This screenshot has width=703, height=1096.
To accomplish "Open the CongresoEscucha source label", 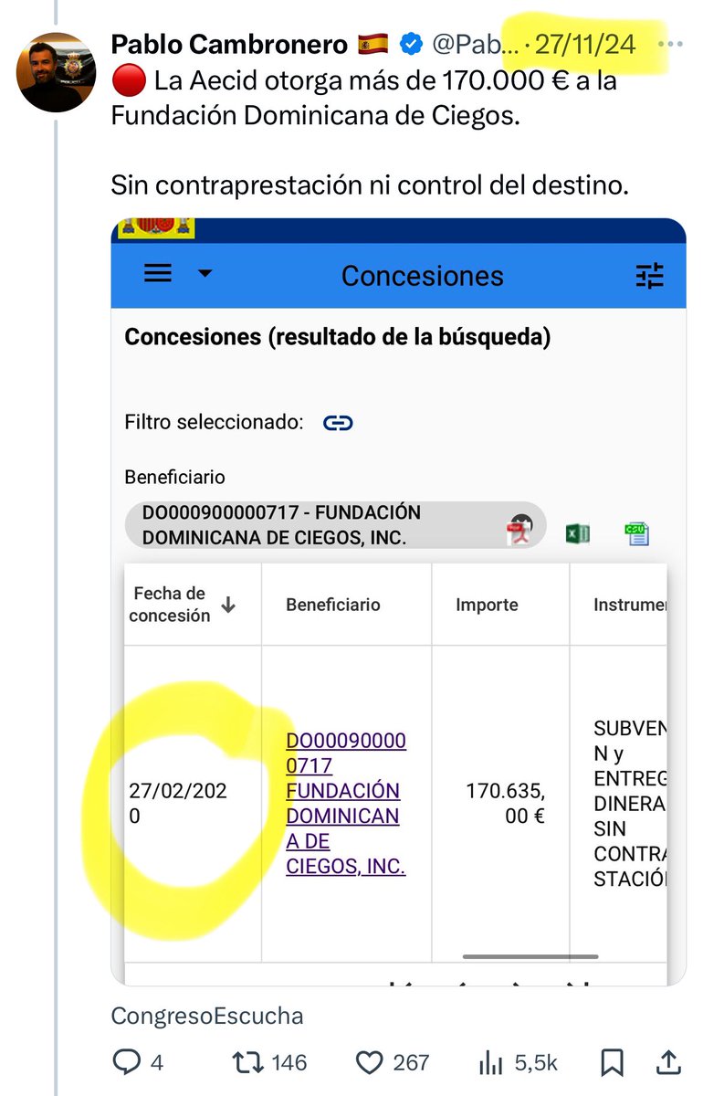I will coord(207,1016).
